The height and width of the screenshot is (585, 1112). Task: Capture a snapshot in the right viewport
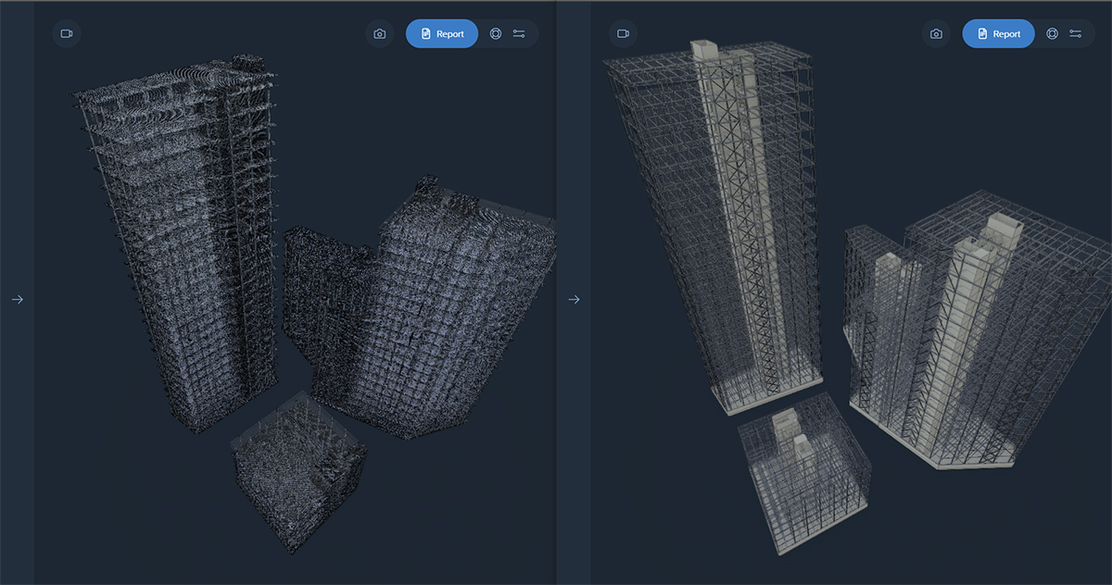pyautogui.click(x=936, y=33)
